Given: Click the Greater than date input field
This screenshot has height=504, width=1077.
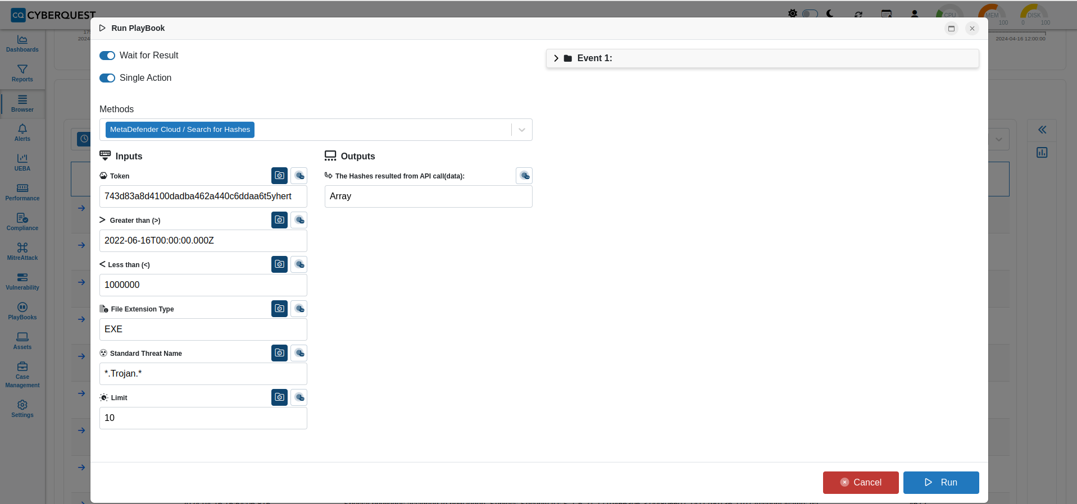Looking at the screenshot, I should [x=203, y=241].
